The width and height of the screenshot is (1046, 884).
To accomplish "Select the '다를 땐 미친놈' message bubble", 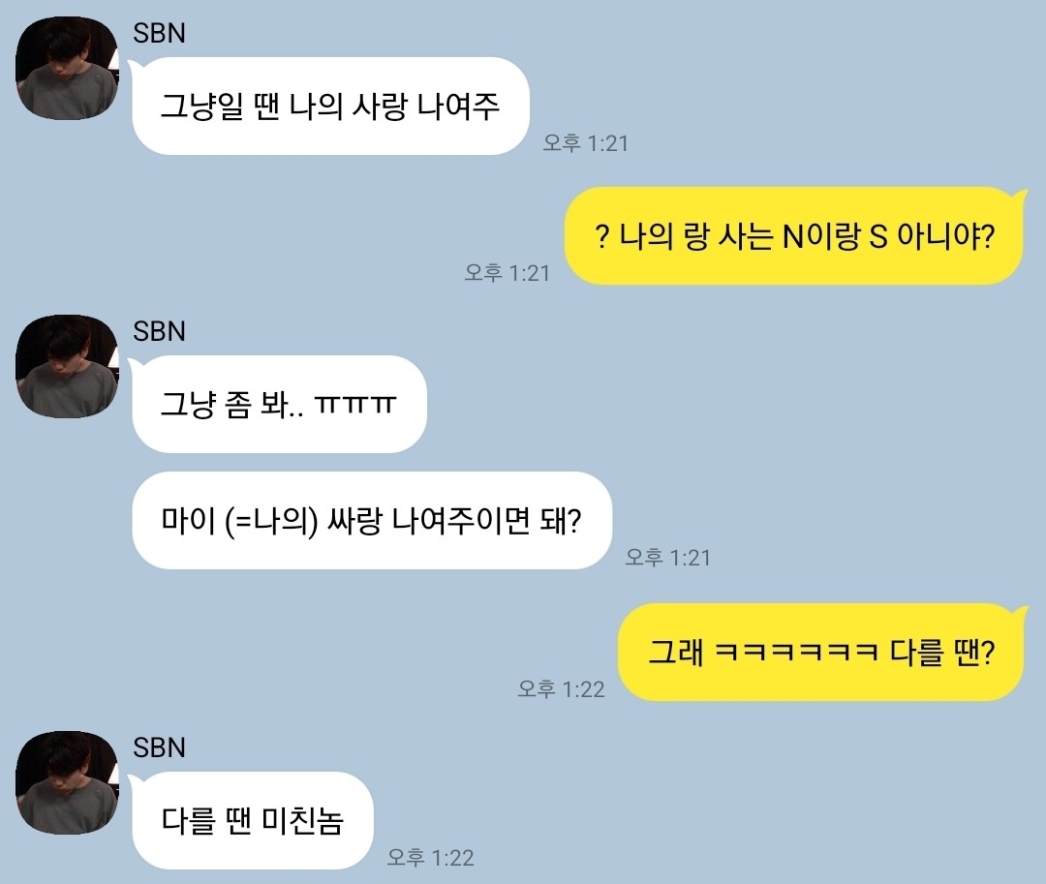I will pyautogui.click(x=252, y=821).
